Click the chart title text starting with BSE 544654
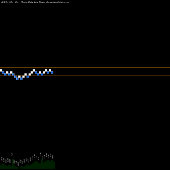The height and width of the screenshot is (170, 170). coord(35,2)
